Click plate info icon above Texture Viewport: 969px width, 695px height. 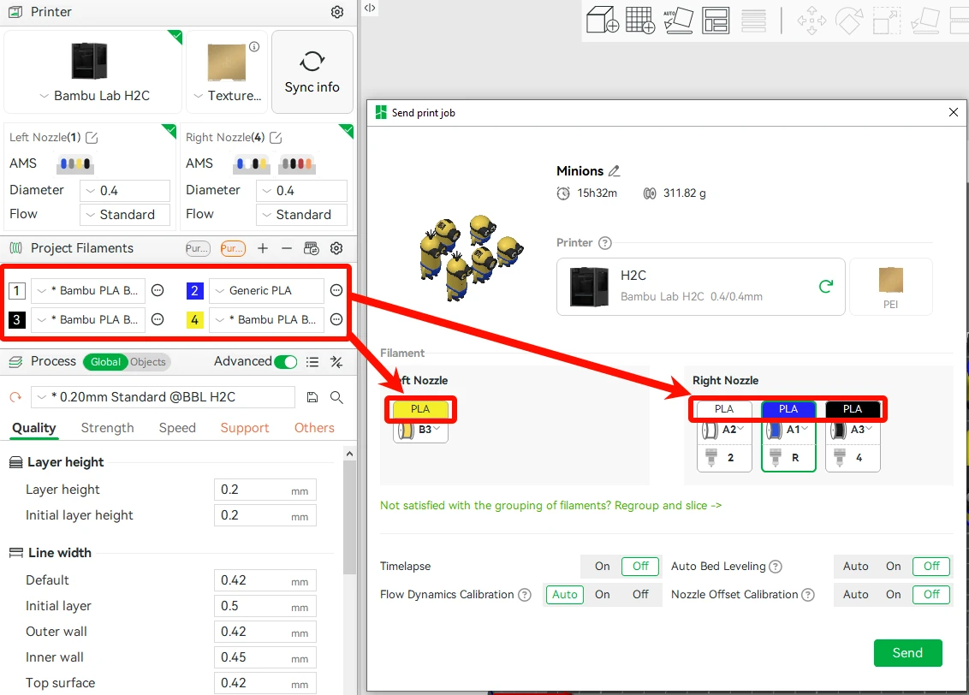point(254,47)
